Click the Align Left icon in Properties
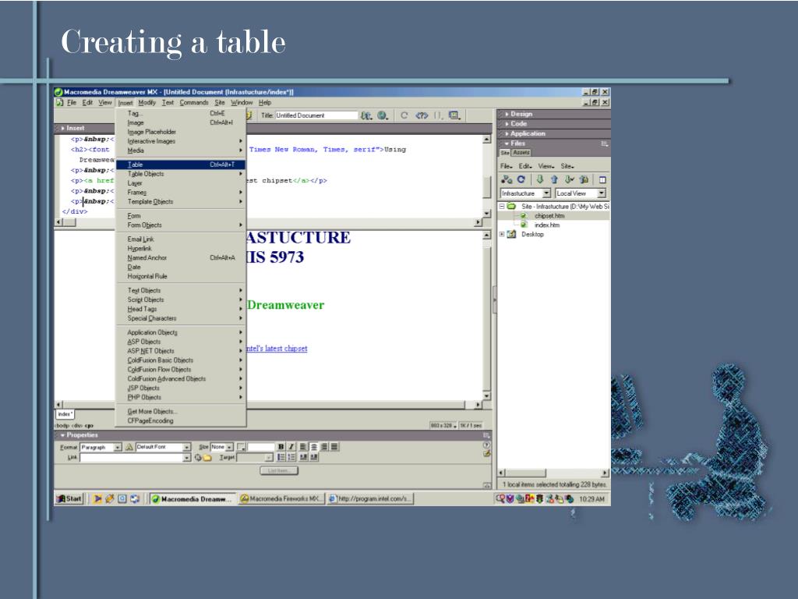The width and height of the screenshot is (798, 599). coord(303,447)
